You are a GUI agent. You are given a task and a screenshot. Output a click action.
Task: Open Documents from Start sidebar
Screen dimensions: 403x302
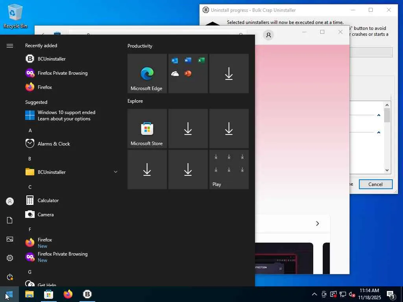(x=10, y=220)
